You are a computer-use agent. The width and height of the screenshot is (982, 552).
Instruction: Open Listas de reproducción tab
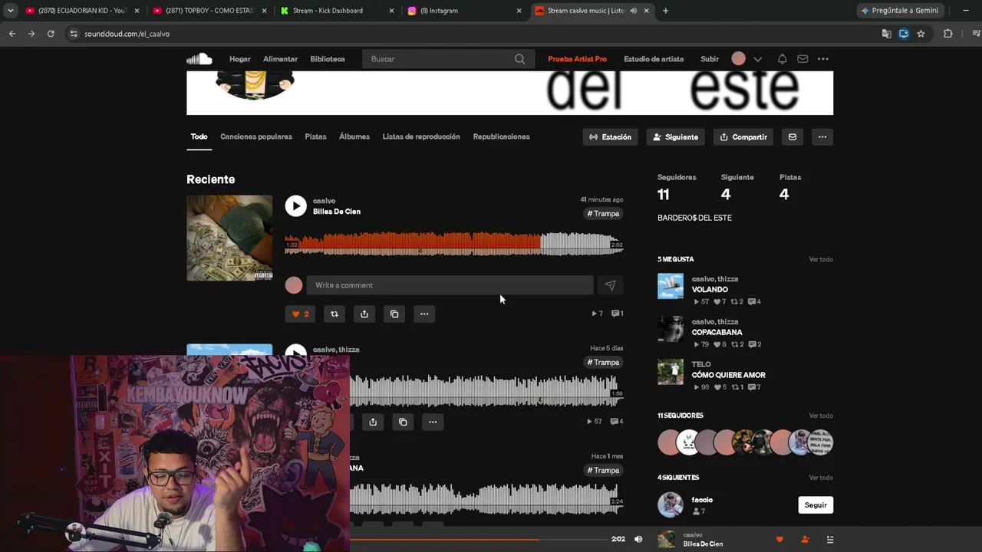pos(421,136)
